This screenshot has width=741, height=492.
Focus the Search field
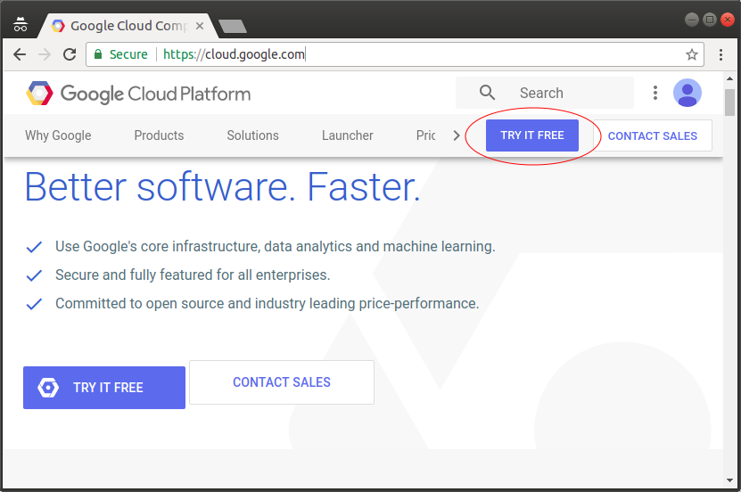[x=545, y=93]
